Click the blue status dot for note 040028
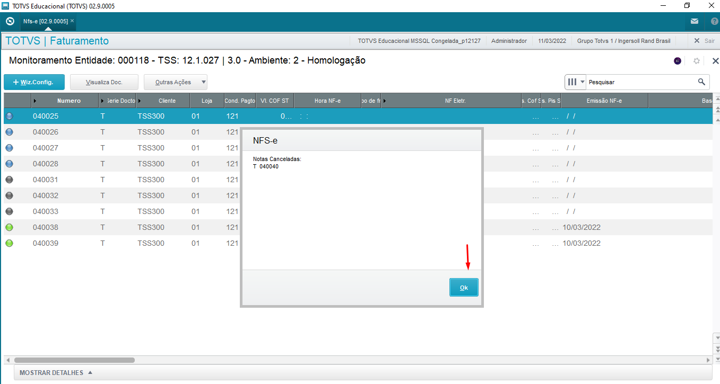 pos(9,164)
